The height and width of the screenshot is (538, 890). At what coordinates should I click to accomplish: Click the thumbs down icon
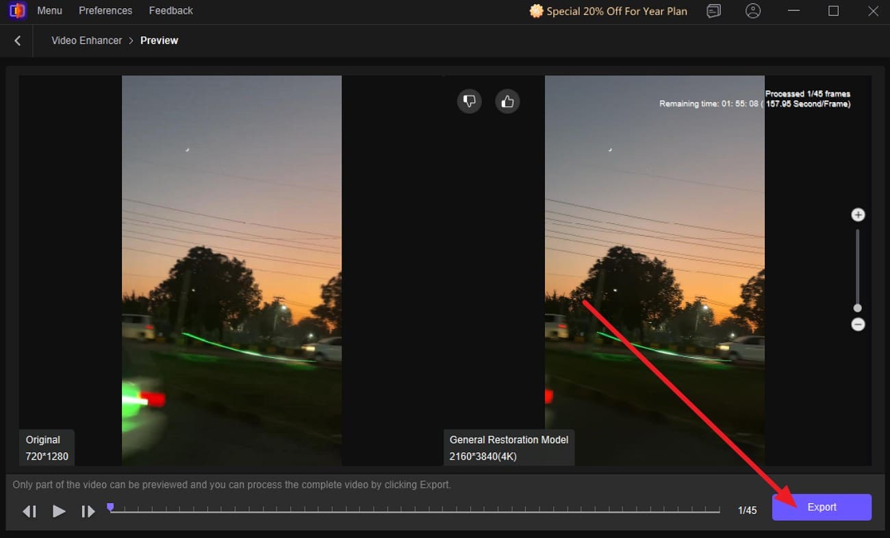pyautogui.click(x=470, y=101)
